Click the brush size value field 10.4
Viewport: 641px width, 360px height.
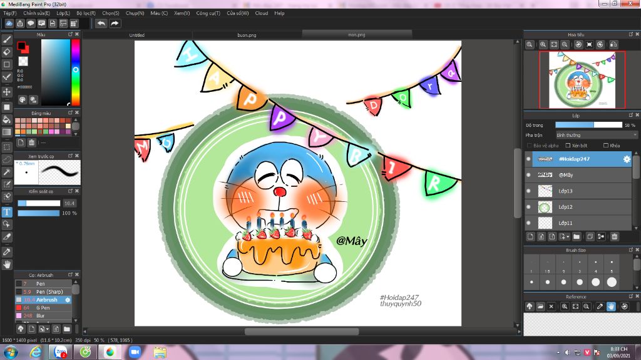click(x=69, y=203)
